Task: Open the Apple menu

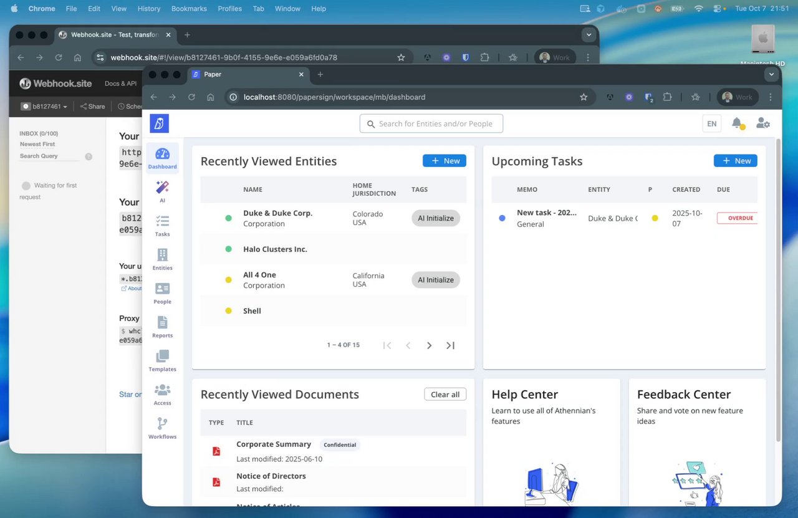Action: (x=14, y=9)
